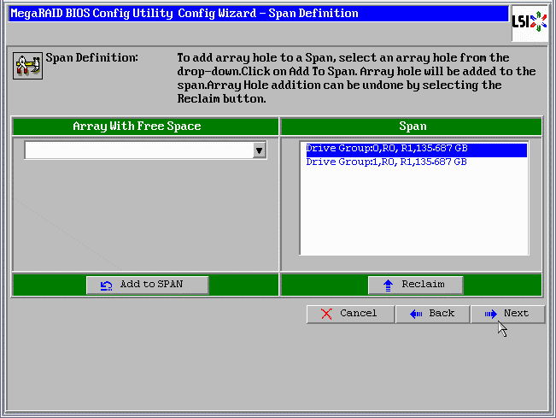Cancel the configuration wizard
The image size is (556, 418).
[350, 314]
